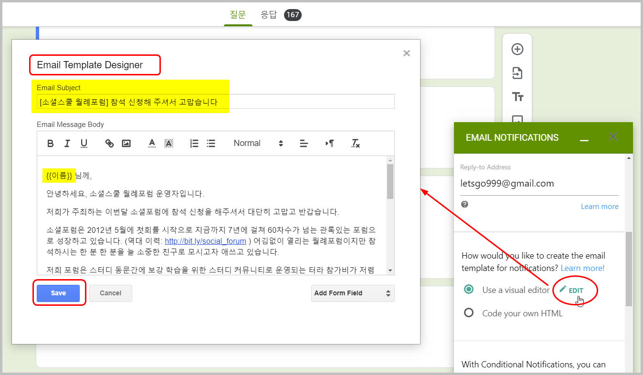Image resolution: width=643 pixels, height=375 pixels.
Task: Open the Learn more link about templates
Action: pyautogui.click(x=582, y=268)
